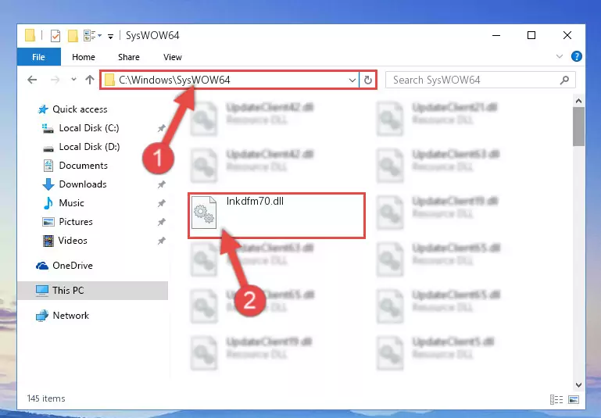
Task: Click the Search SysWOW64 box
Action: (481, 80)
